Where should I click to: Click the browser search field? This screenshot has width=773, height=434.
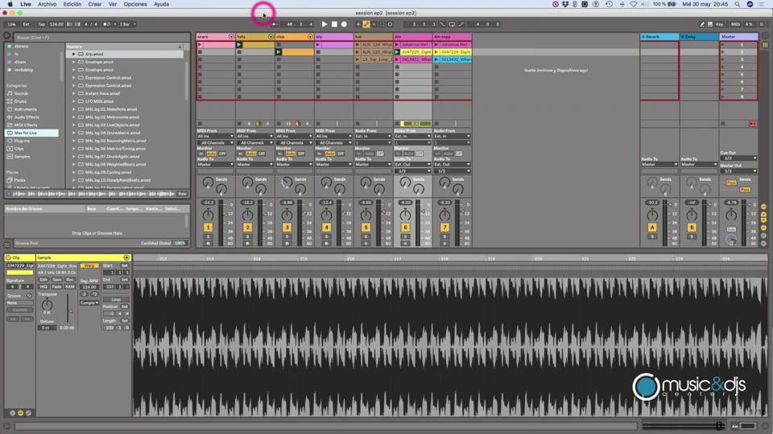tap(101, 38)
